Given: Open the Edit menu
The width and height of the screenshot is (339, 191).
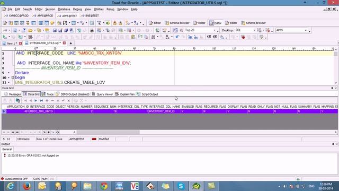Looking at the screenshot, I should click(17, 10).
